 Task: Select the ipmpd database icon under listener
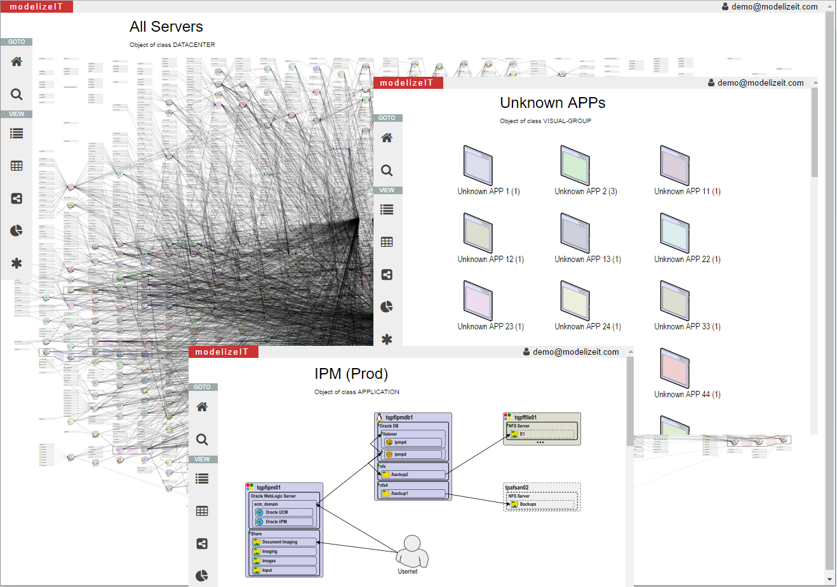389,442
